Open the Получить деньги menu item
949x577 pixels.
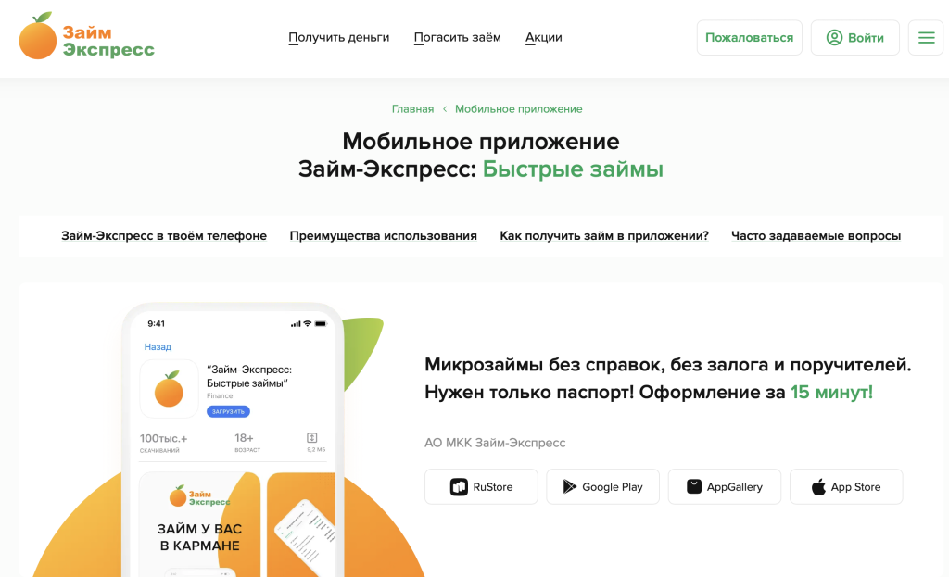(x=338, y=38)
